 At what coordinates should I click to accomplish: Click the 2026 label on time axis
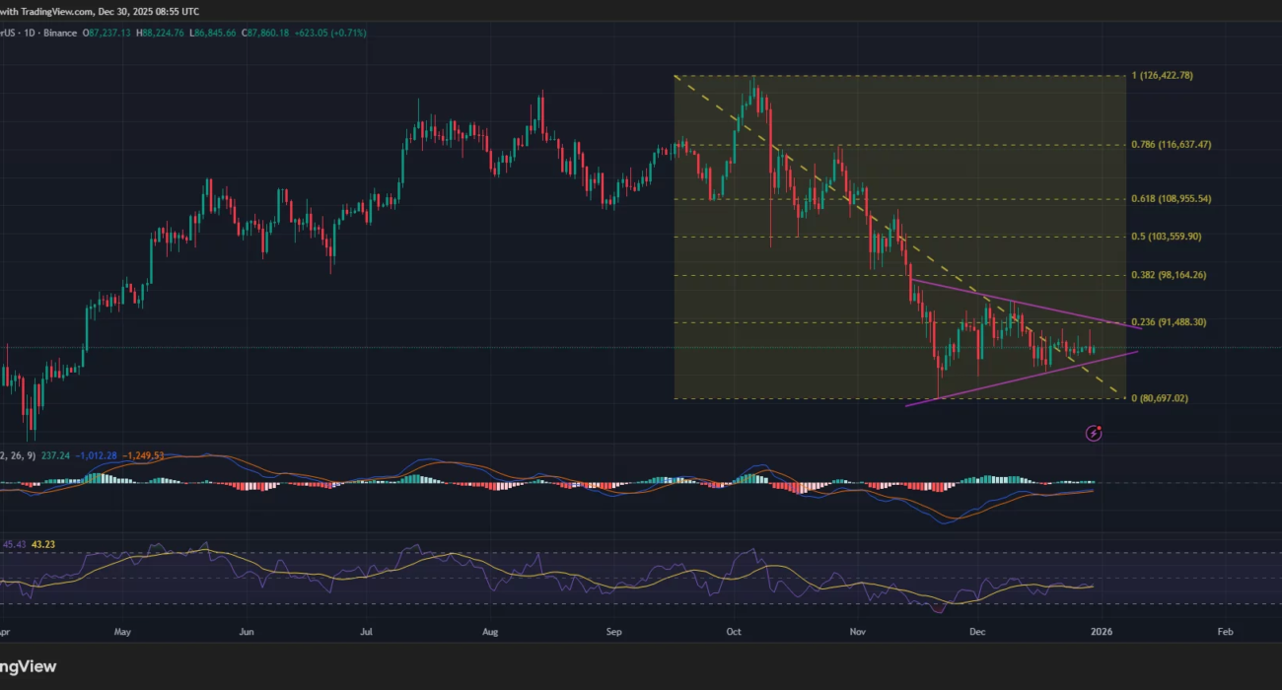point(1102,630)
